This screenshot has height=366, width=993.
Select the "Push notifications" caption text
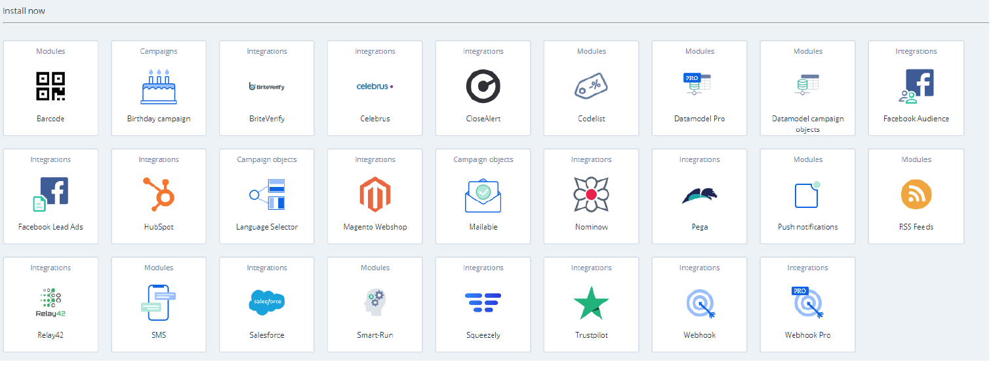(808, 227)
